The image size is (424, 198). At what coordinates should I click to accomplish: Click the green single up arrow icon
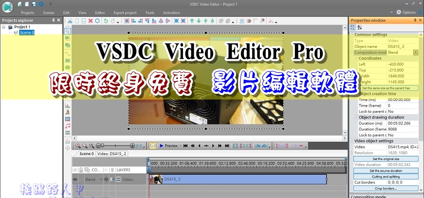click(x=192, y=21)
